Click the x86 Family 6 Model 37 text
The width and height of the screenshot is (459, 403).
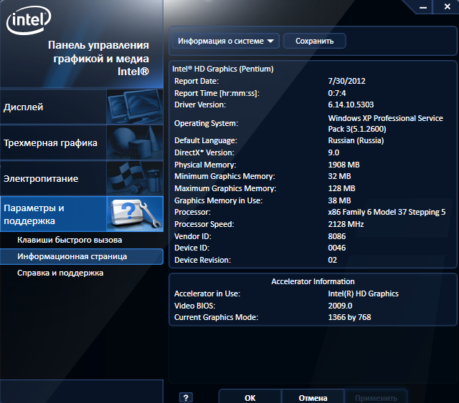click(x=387, y=212)
